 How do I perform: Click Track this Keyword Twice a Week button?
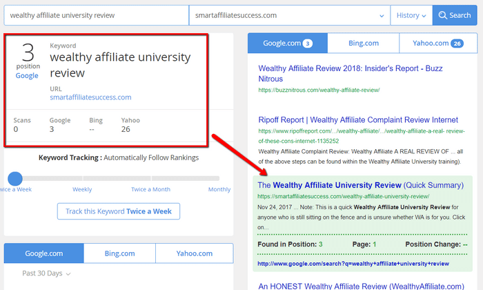(119, 211)
